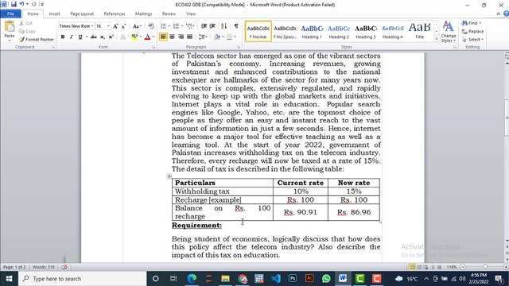Screen dimensions: 509x286
Task: Save the document from Quick Access Toolbar
Action: point(14,4)
